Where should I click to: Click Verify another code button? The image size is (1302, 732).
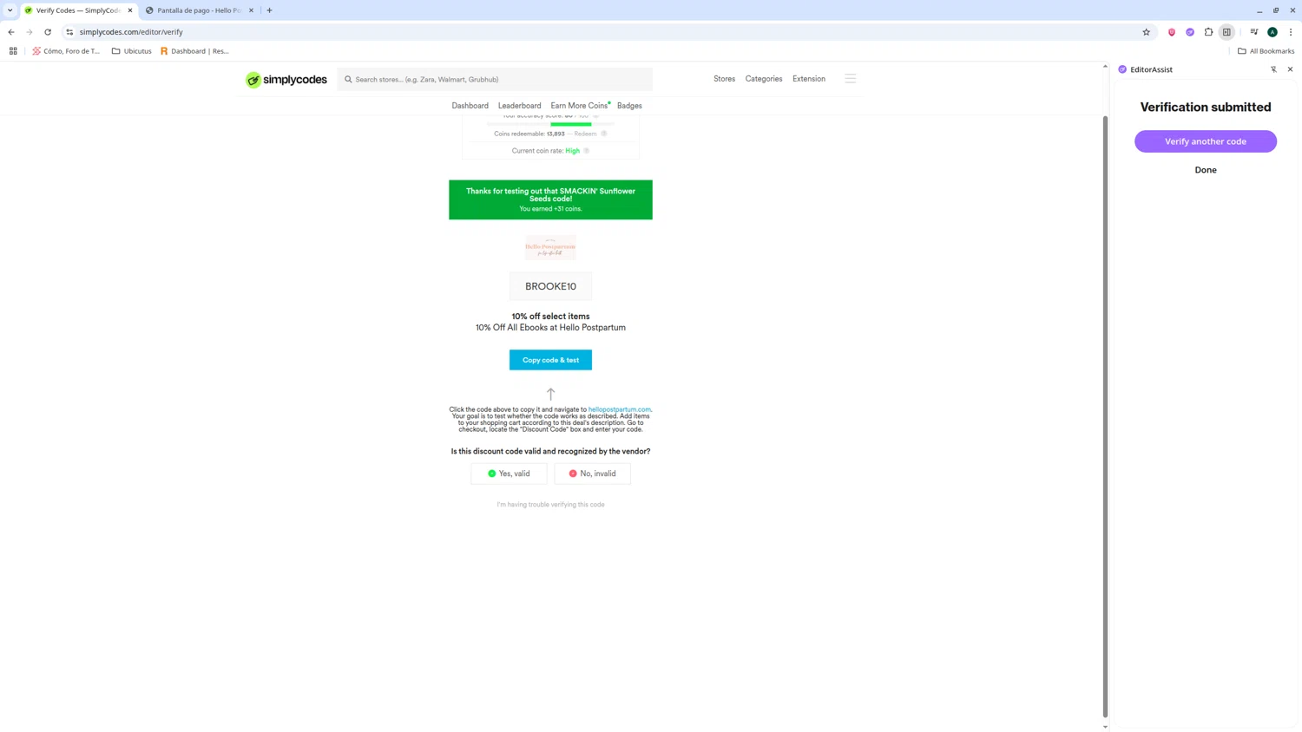[x=1206, y=141]
